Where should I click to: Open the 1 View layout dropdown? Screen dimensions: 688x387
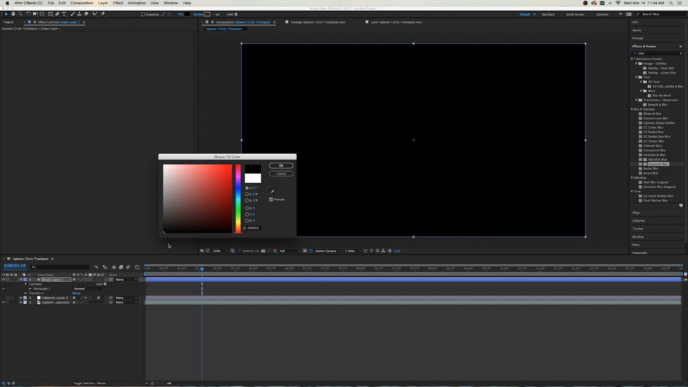tap(353, 251)
